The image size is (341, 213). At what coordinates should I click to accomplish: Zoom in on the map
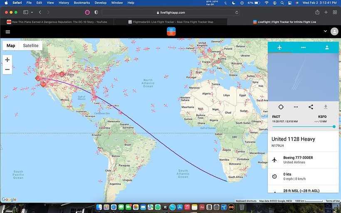7,60
